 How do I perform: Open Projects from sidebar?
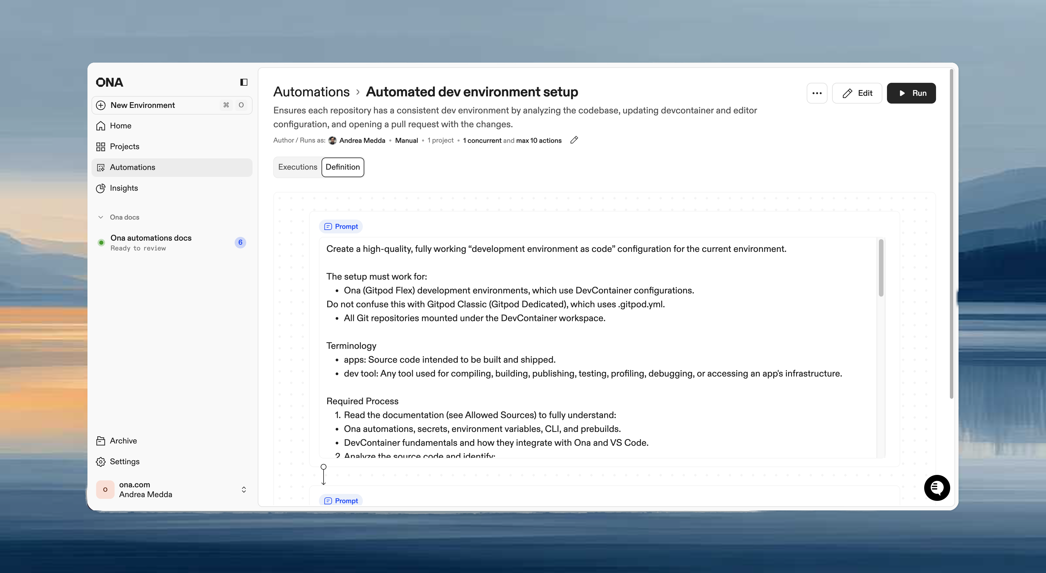[124, 147]
